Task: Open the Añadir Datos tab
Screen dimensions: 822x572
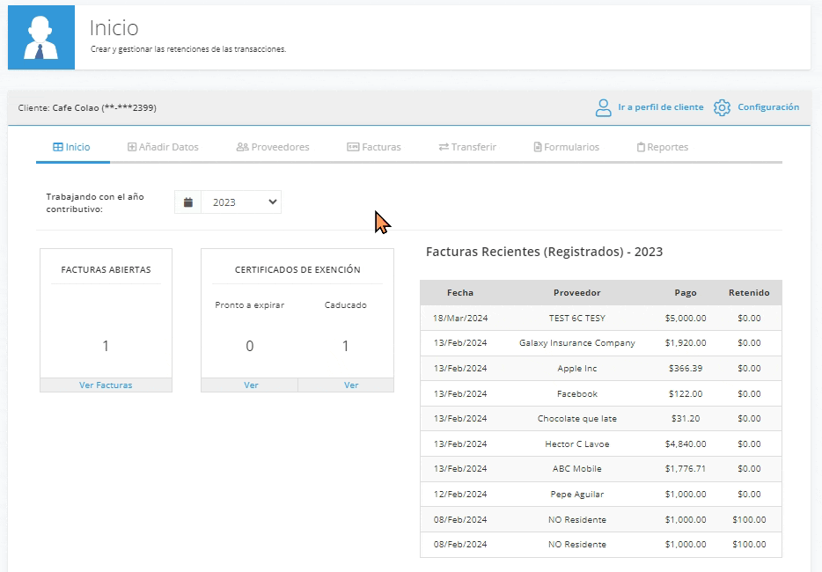Action: click(163, 147)
